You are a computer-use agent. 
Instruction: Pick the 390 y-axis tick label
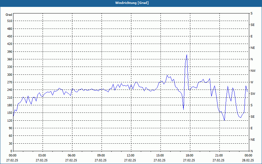[x=10, y=52]
